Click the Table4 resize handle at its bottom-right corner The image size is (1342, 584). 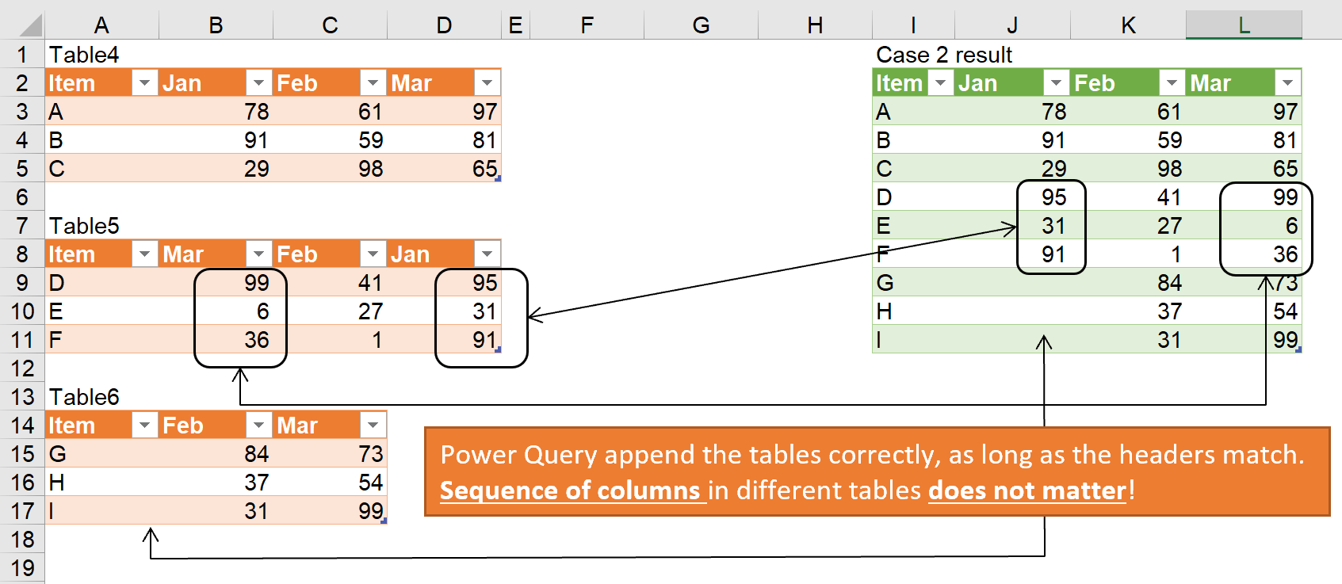[x=498, y=179]
